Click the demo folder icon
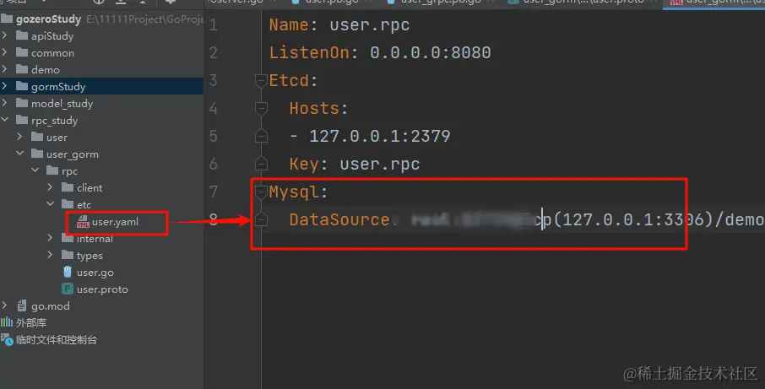The height and width of the screenshot is (389, 765). point(21,69)
